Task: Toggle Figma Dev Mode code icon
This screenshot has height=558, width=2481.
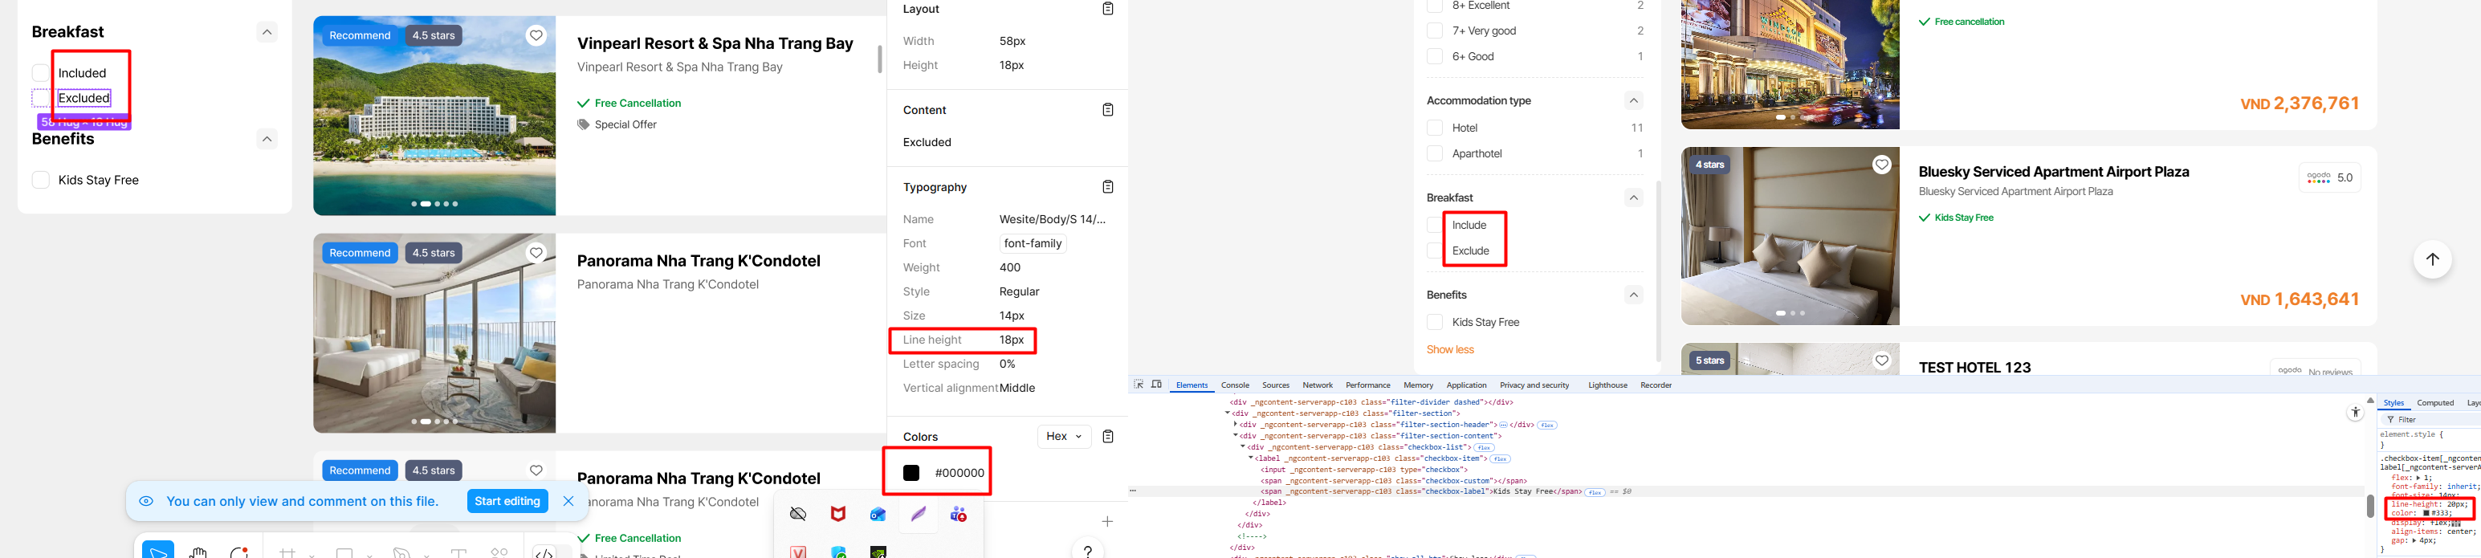Action: pyautogui.click(x=544, y=552)
